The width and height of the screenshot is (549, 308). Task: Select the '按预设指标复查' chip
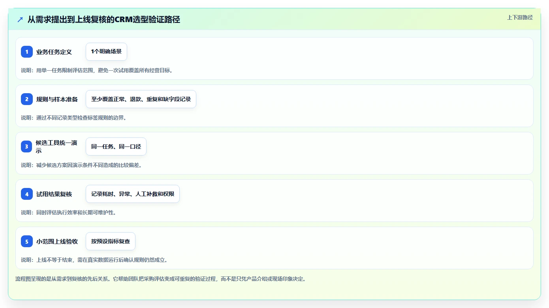(111, 241)
